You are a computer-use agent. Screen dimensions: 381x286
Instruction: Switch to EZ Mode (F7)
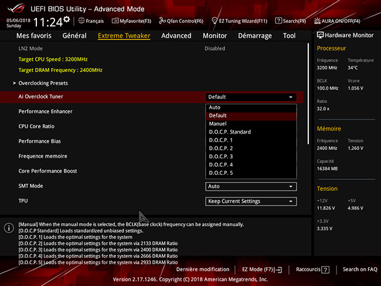click(x=262, y=270)
